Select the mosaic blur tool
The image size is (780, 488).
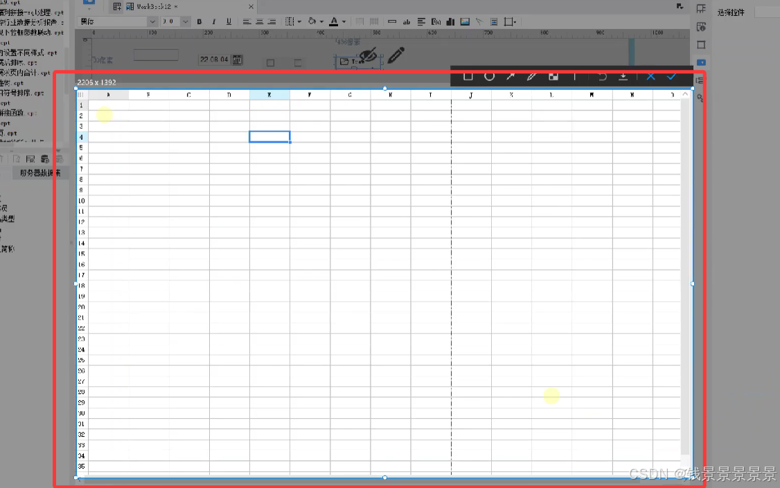coord(553,76)
